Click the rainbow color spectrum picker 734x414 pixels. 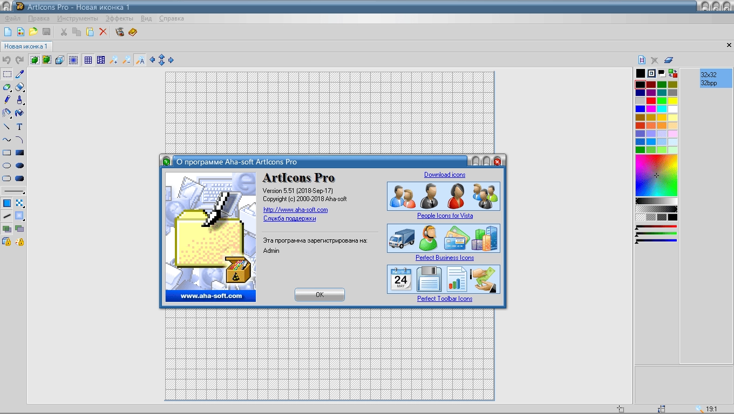tap(656, 176)
